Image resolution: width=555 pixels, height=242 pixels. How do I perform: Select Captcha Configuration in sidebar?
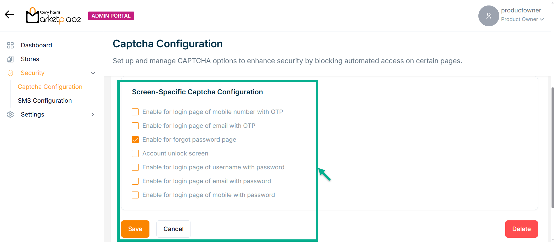[x=50, y=87]
